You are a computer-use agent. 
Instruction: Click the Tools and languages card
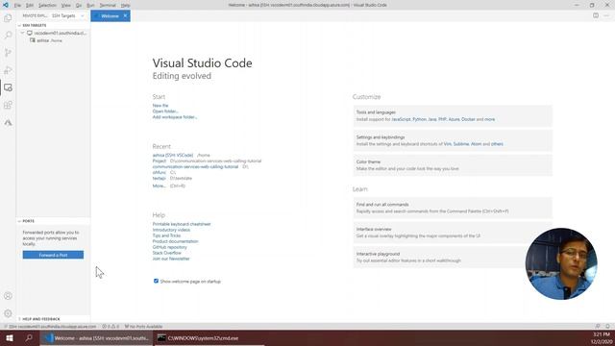453,115
